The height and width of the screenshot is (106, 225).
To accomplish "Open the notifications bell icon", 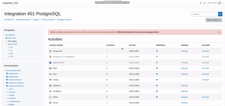I will point(201,3).
